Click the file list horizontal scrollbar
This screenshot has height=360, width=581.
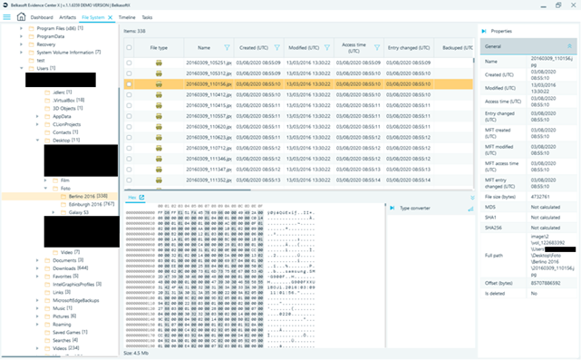pyautogui.click(x=188, y=190)
